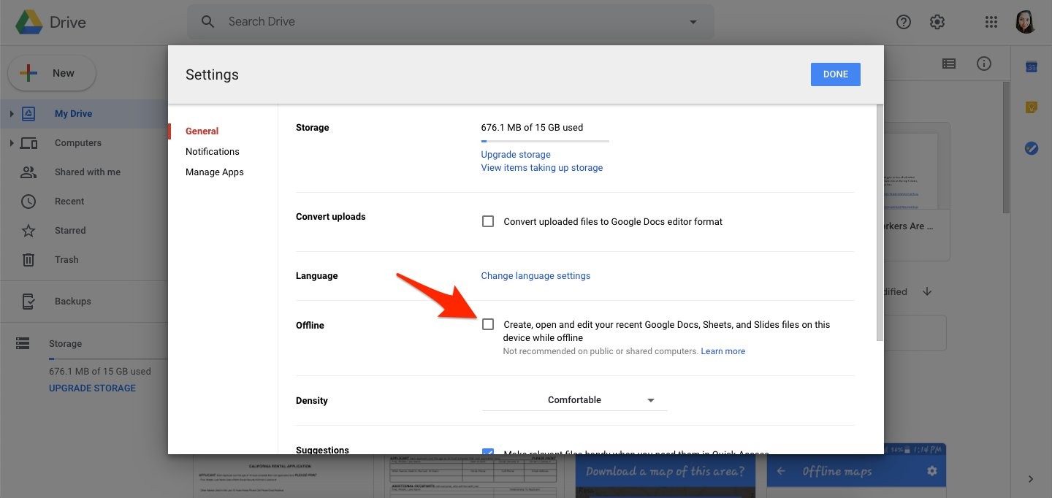Click the main page scrollbar
The image size is (1052, 498).
pyautogui.click(x=1006, y=146)
